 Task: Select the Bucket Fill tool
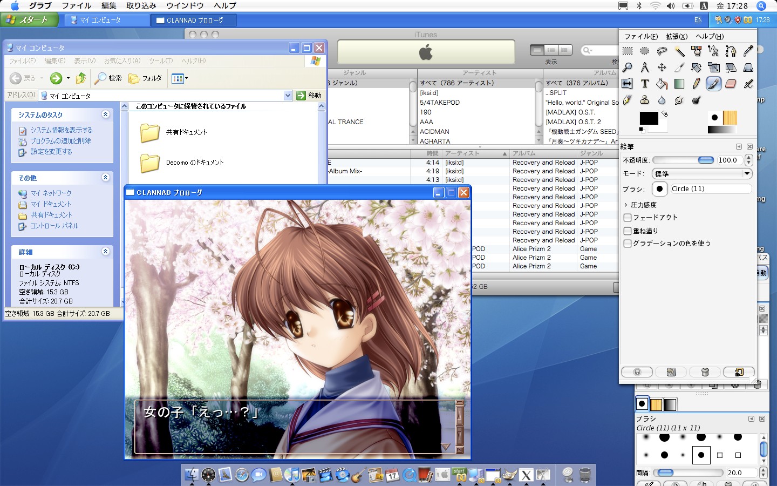click(662, 84)
